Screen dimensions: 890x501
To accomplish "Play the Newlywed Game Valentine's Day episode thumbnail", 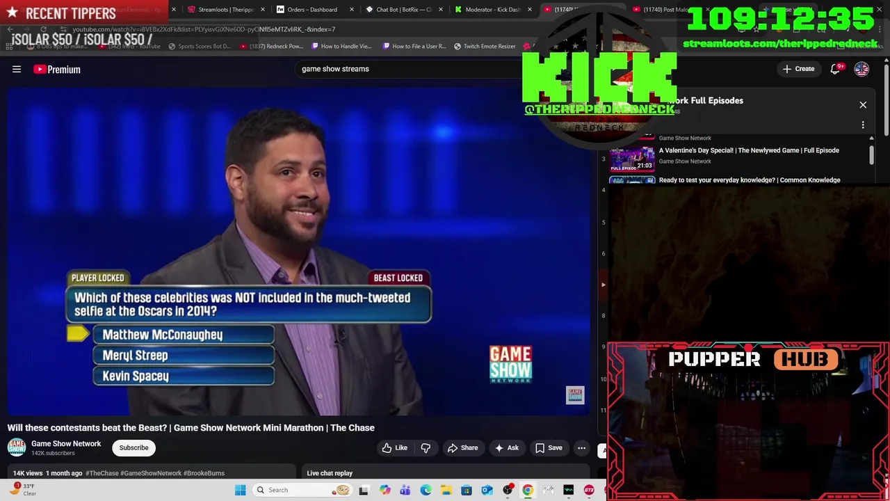I will click(632, 159).
